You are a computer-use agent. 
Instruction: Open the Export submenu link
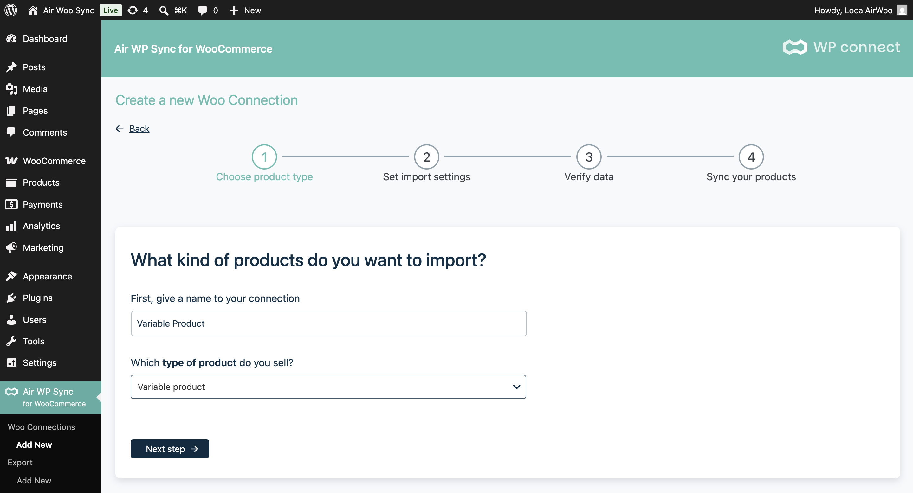click(20, 463)
